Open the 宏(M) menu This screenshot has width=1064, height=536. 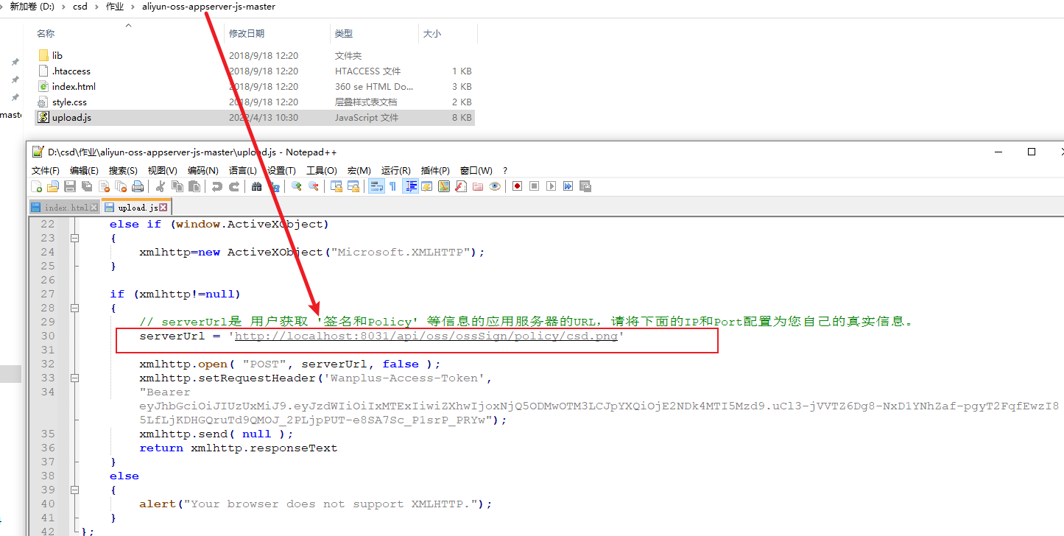[x=359, y=170]
